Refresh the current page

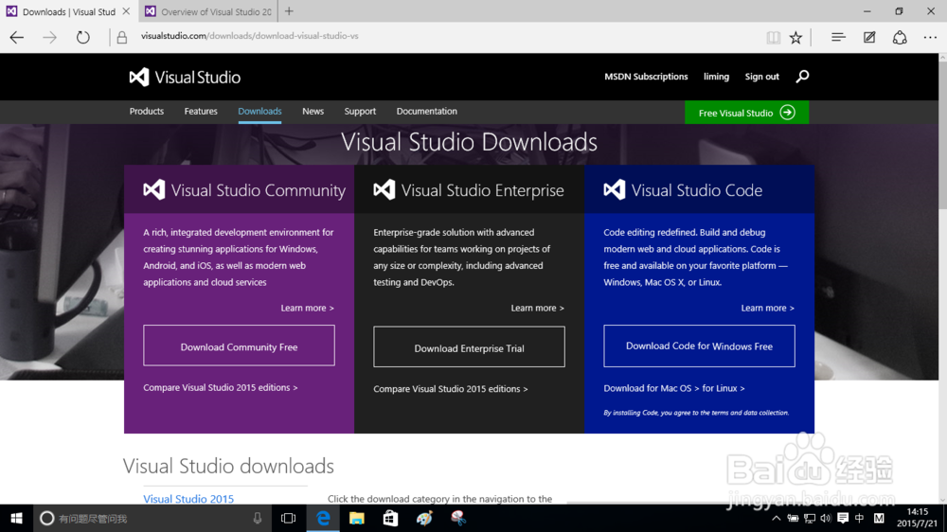pos(82,38)
